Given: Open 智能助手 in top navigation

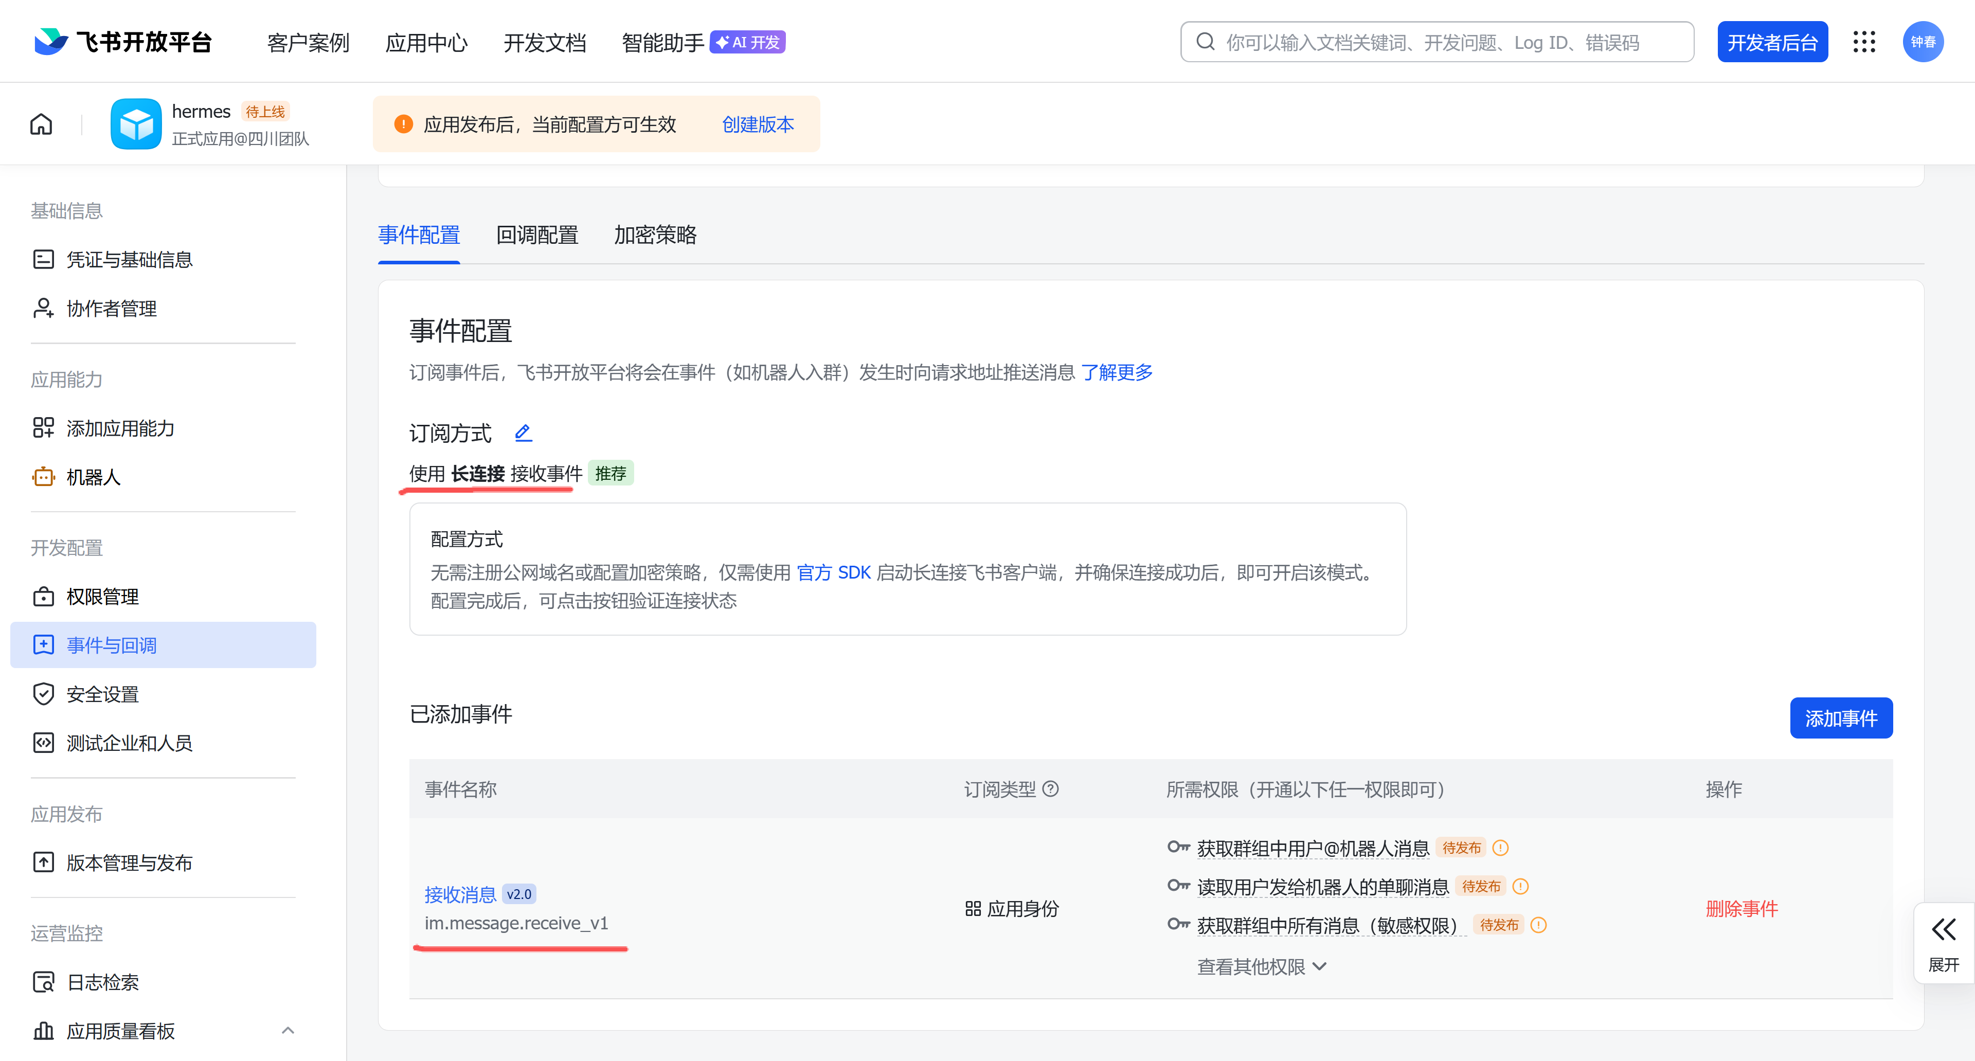Looking at the screenshot, I should 663,43.
